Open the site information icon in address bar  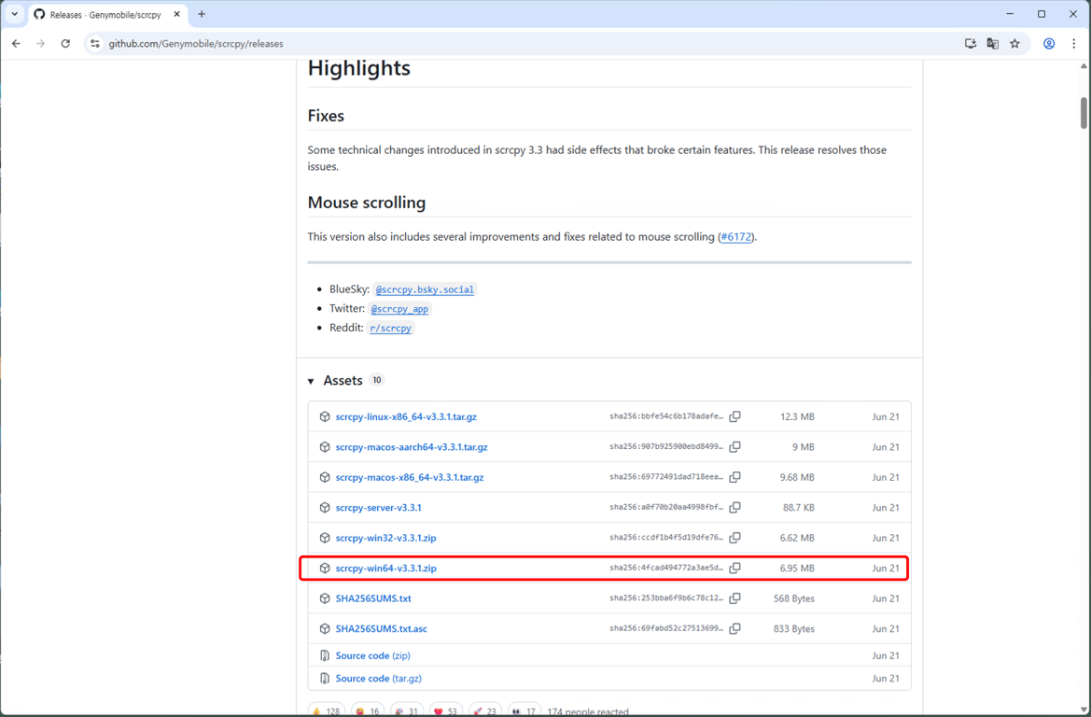coord(95,43)
